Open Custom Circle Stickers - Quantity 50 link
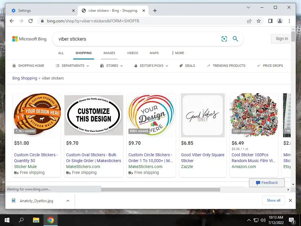This screenshot has width=301, height=226. [x=36, y=158]
